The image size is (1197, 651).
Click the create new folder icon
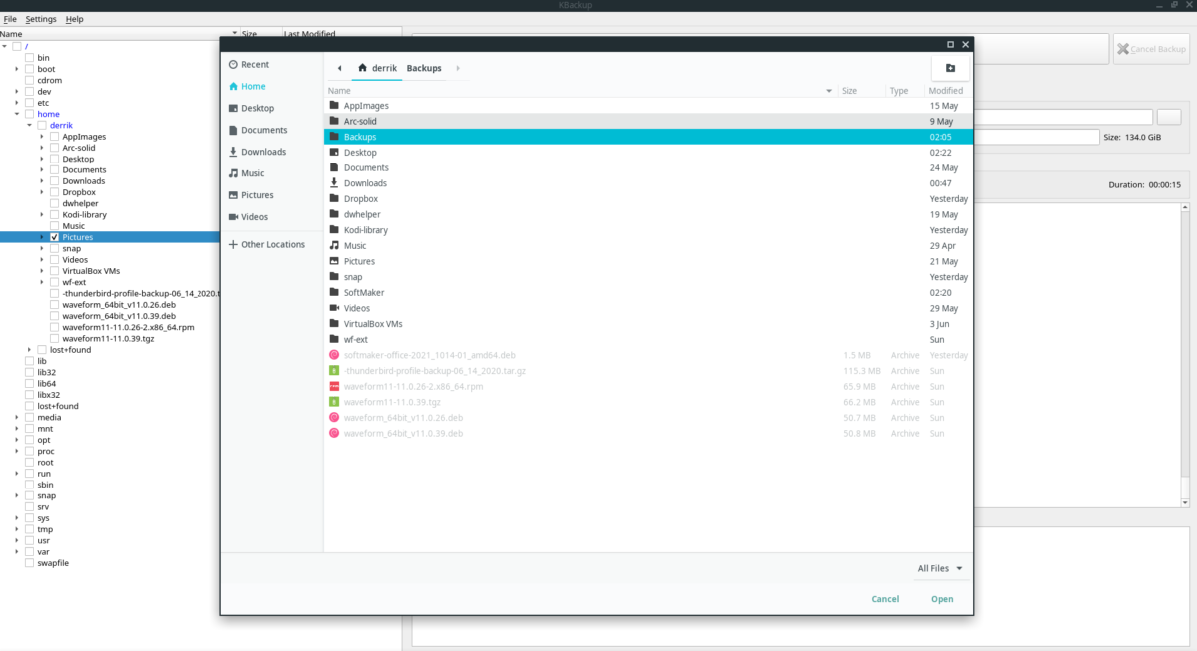(x=950, y=68)
